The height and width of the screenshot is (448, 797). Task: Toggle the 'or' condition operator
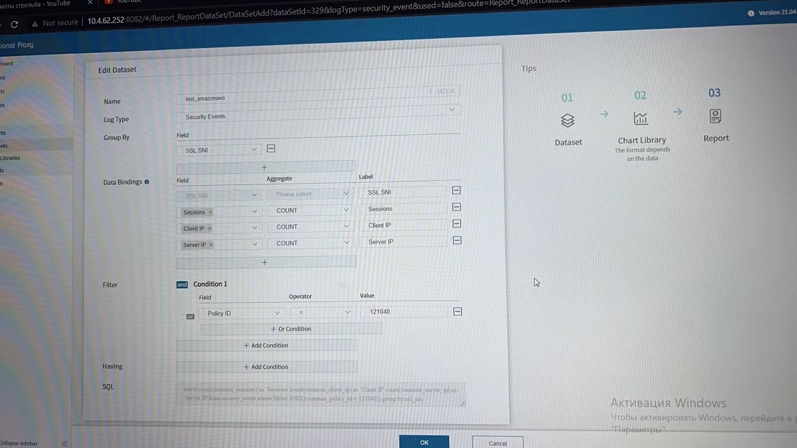pyautogui.click(x=190, y=316)
